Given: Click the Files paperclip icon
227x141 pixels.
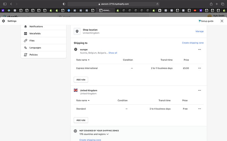Looking at the screenshot, I should click(x=26, y=41).
